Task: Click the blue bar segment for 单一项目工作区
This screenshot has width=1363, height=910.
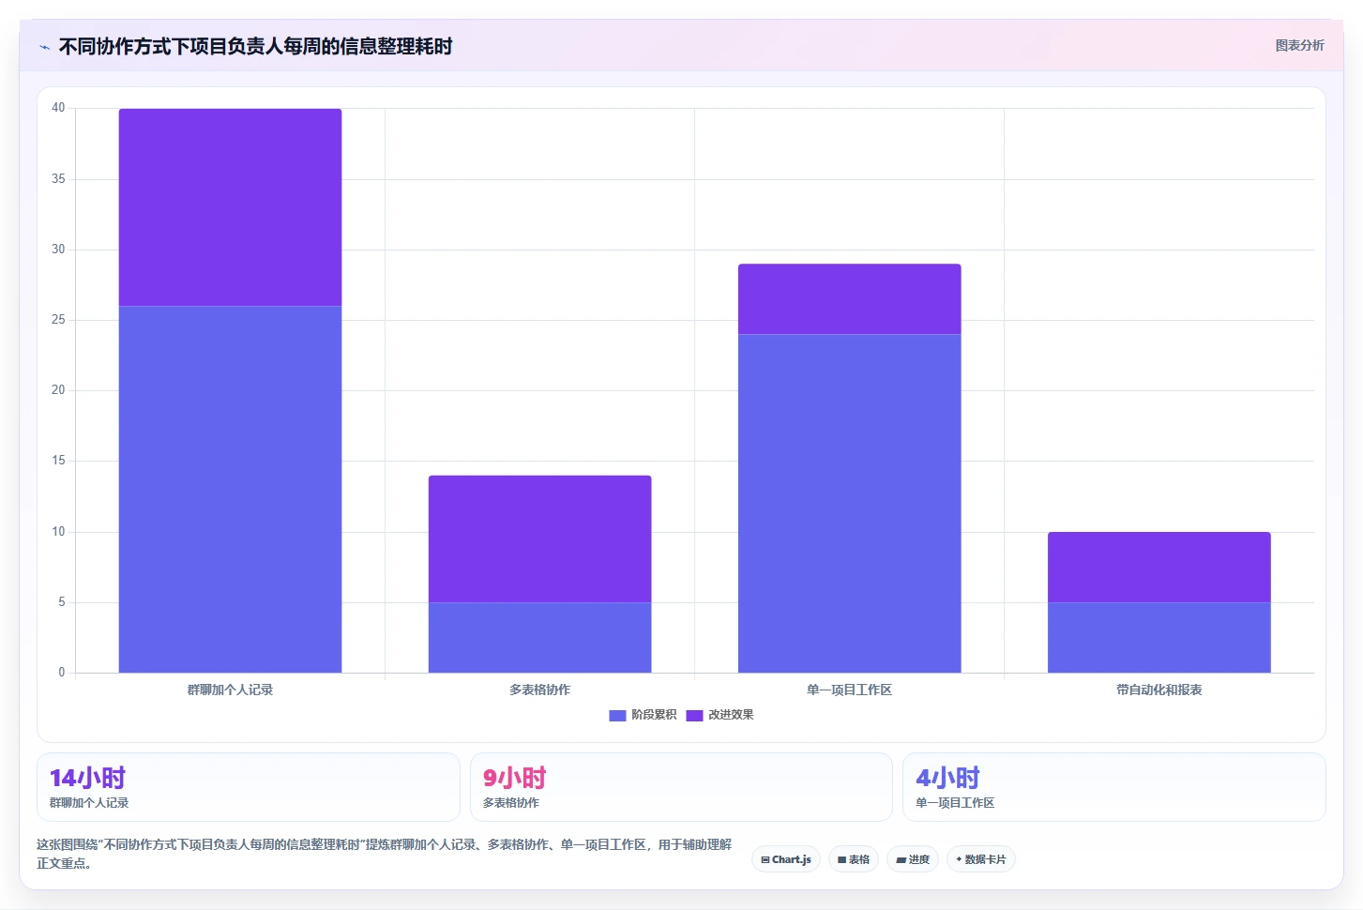Action: pos(850,503)
